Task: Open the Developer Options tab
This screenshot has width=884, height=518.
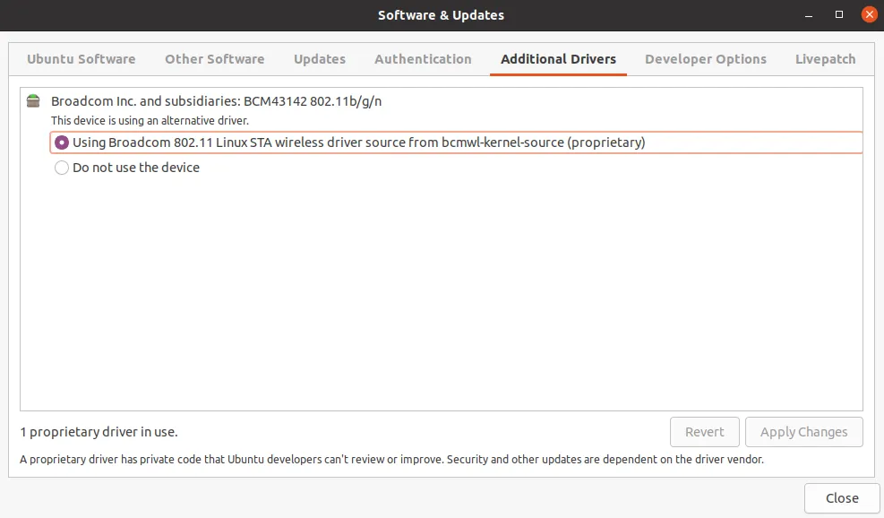Action: click(x=706, y=58)
